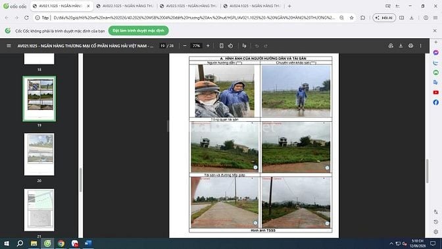Click the fit to page icon
The image size is (442, 249).
(x=221, y=45)
